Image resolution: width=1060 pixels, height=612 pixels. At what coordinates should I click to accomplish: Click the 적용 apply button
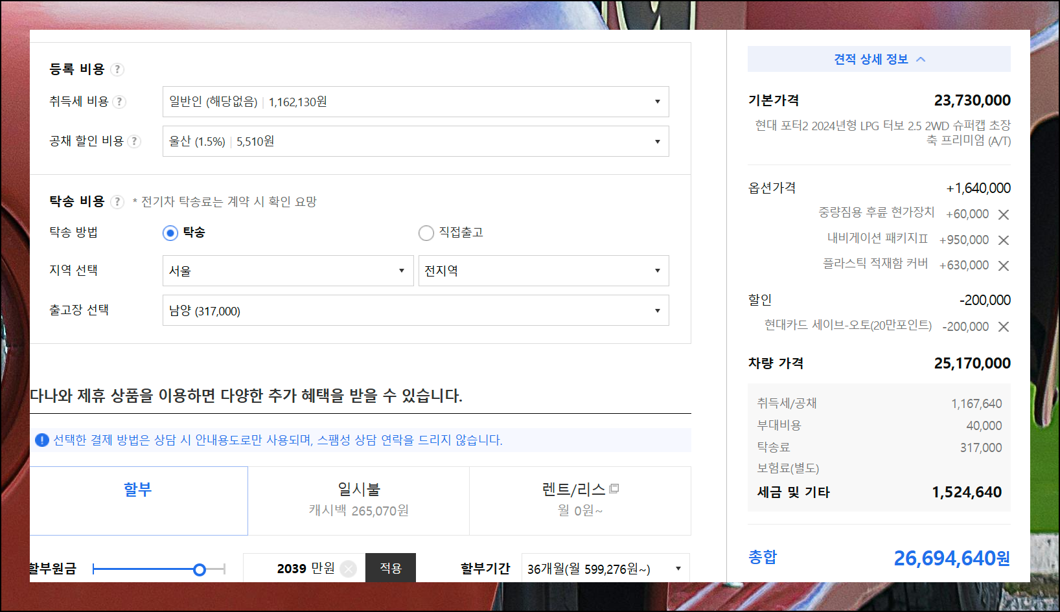click(391, 568)
